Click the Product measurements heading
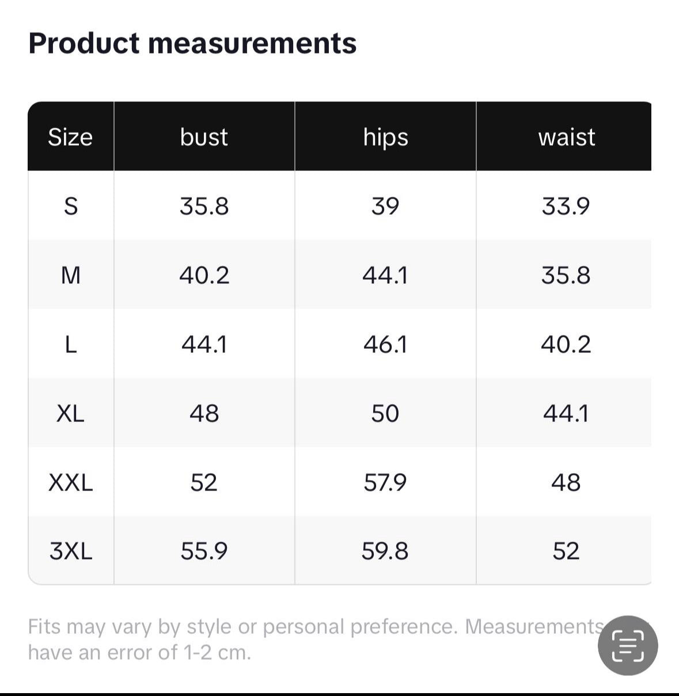This screenshot has width=679, height=696. [192, 43]
